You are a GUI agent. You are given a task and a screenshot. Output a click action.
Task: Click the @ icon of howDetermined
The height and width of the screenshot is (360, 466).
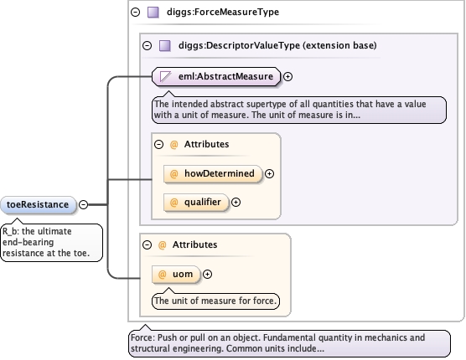[x=173, y=173]
